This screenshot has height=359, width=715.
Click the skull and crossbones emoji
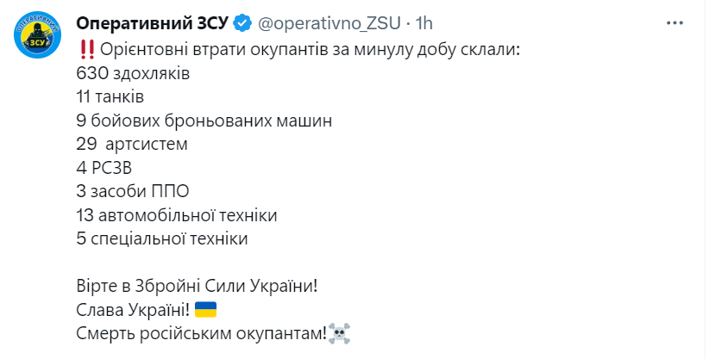(339, 333)
